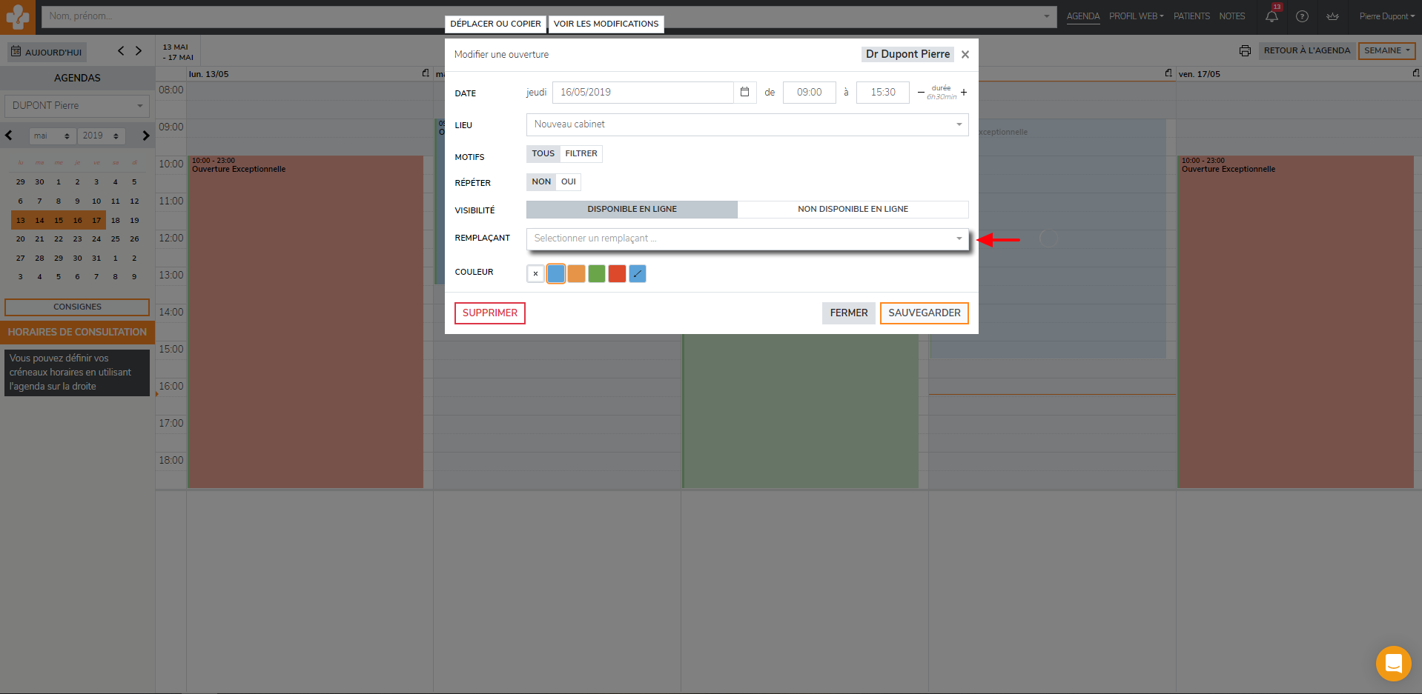
Task: Click the help question mark icon
Action: [x=1302, y=16]
